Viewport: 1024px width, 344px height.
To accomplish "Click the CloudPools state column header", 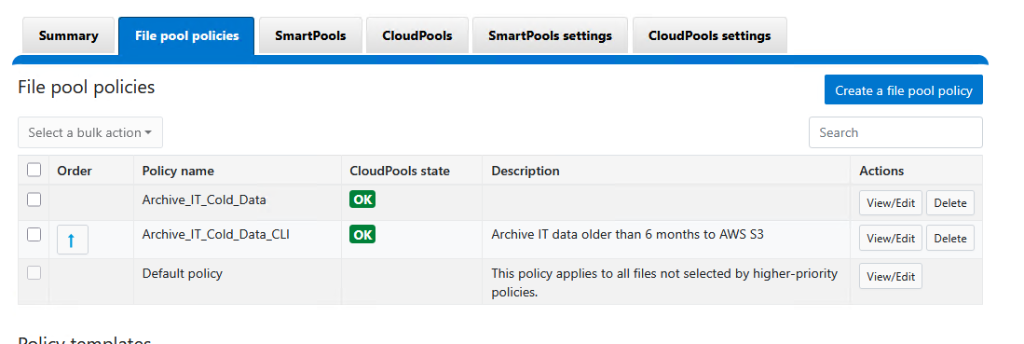I will (x=400, y=171).
